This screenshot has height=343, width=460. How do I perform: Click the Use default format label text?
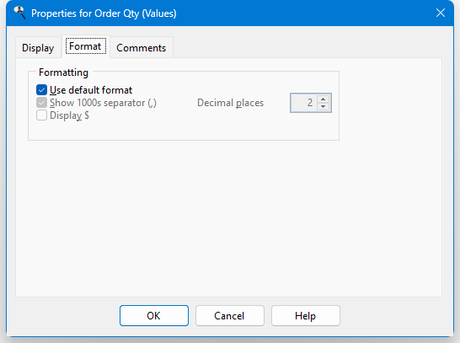(x=91, y=90)
